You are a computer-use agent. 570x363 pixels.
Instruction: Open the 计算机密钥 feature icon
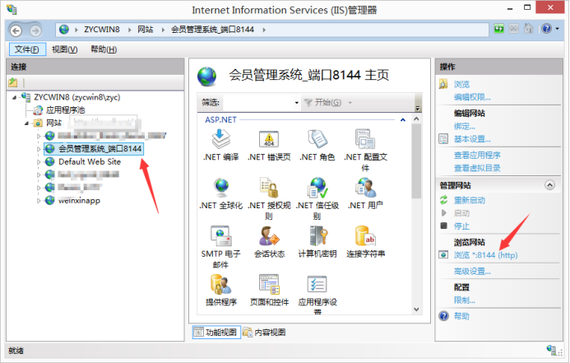tap(317, 236)
